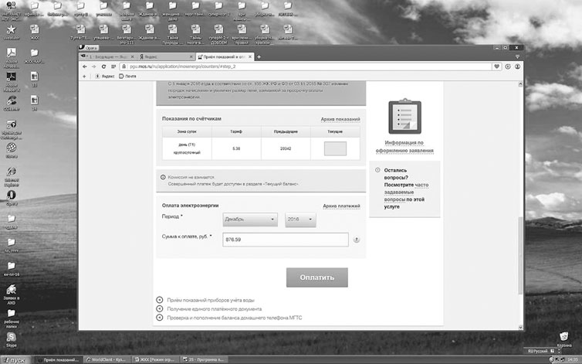Open the Opera menu button

88,48
